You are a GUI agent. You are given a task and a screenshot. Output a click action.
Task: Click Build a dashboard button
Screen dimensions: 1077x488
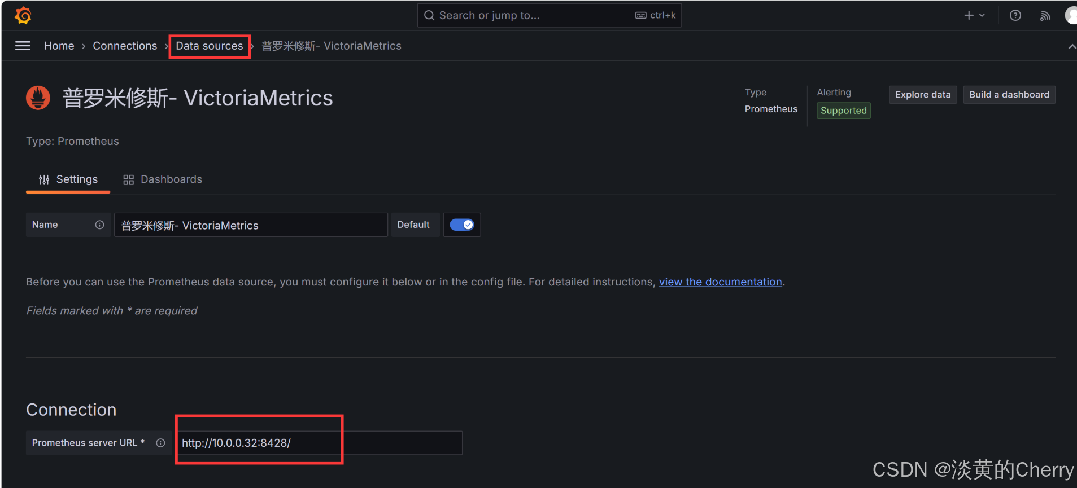click(1009, 95)
